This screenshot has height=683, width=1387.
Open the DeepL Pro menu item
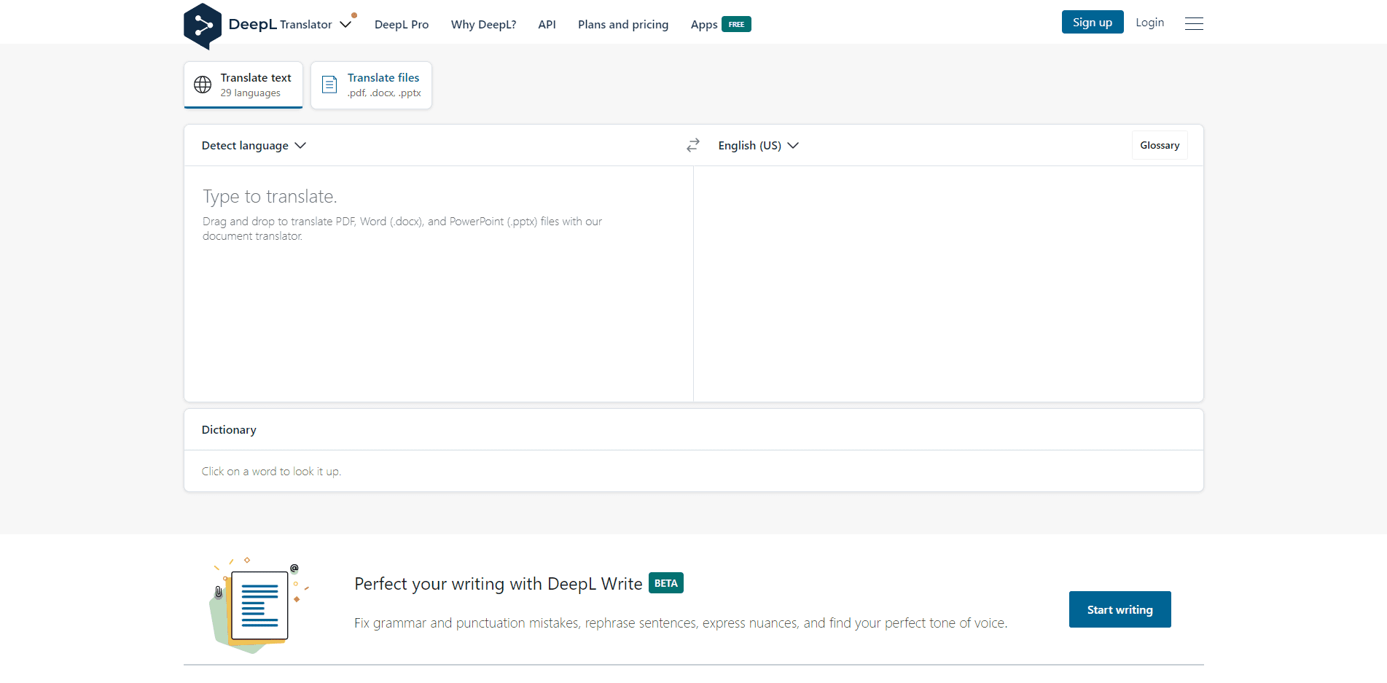pyautogui.click(x=402, y=25)
